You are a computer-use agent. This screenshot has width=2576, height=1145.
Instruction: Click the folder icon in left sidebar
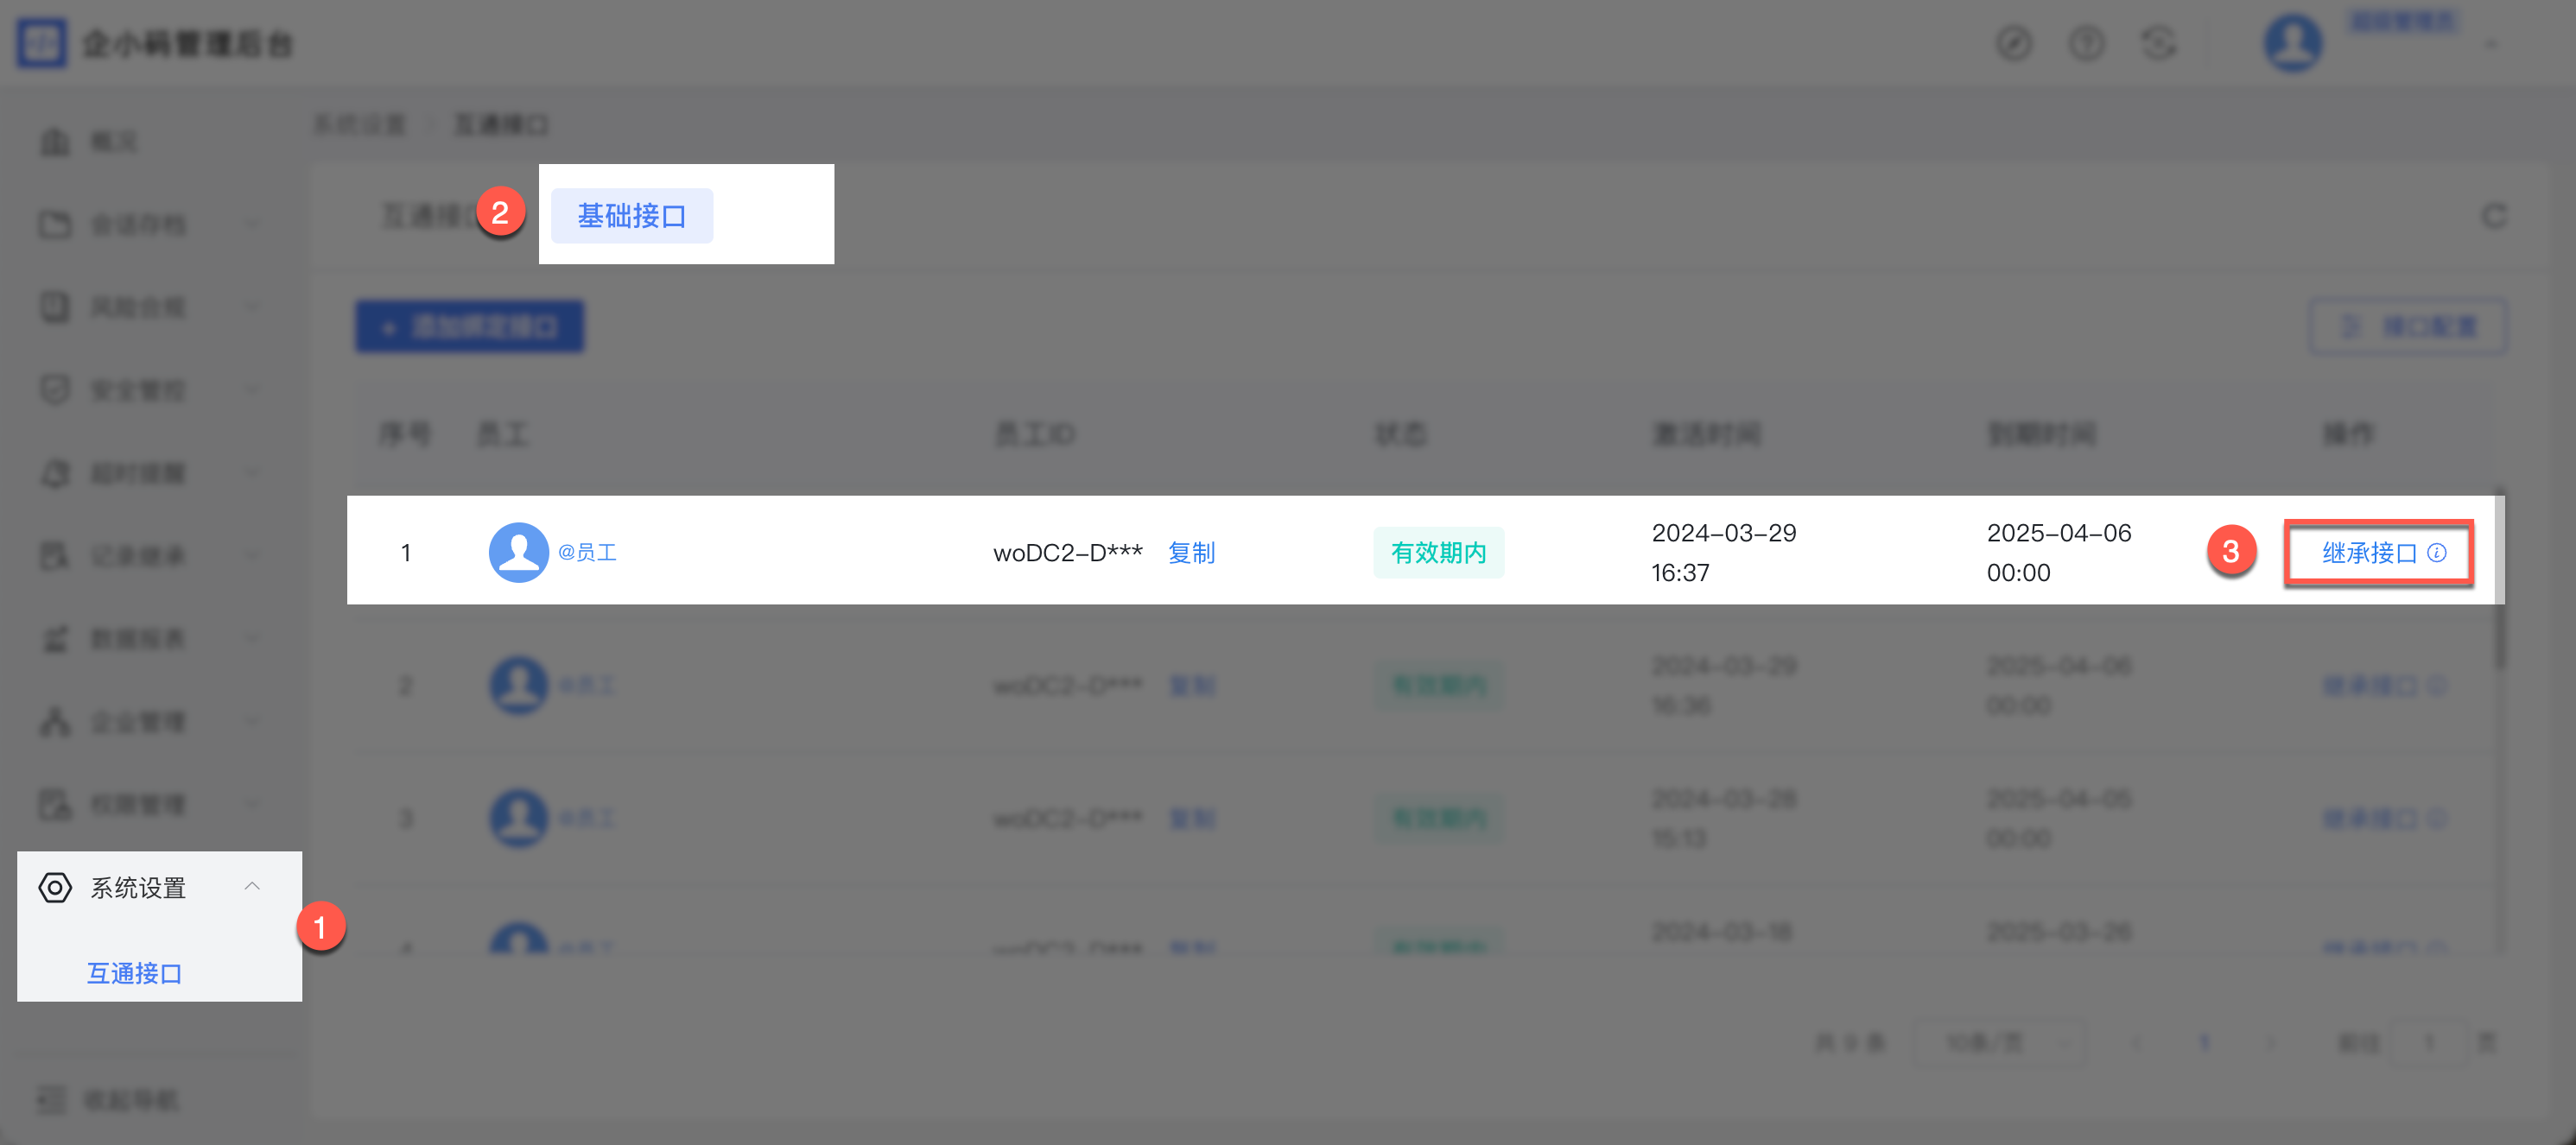pos(55,224)
